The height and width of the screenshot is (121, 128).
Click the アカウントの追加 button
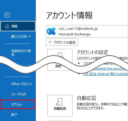[62, 42]
